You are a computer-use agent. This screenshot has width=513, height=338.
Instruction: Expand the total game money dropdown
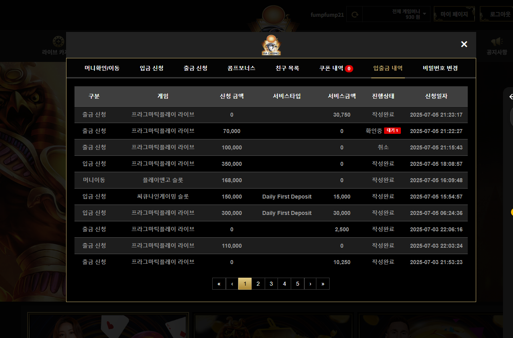(x=424, y=14)
